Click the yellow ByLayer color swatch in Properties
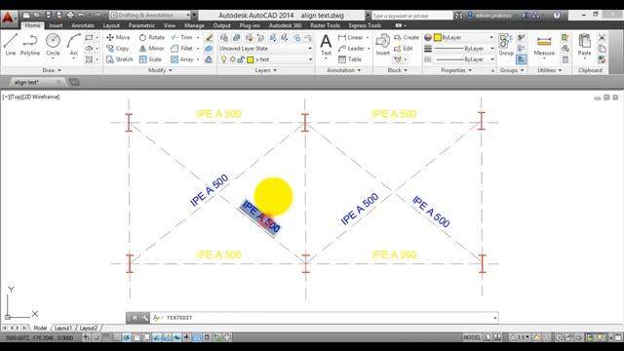The image size is (624, 351). point(438,37)
